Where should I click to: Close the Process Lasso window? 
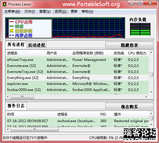pos(150,3)
